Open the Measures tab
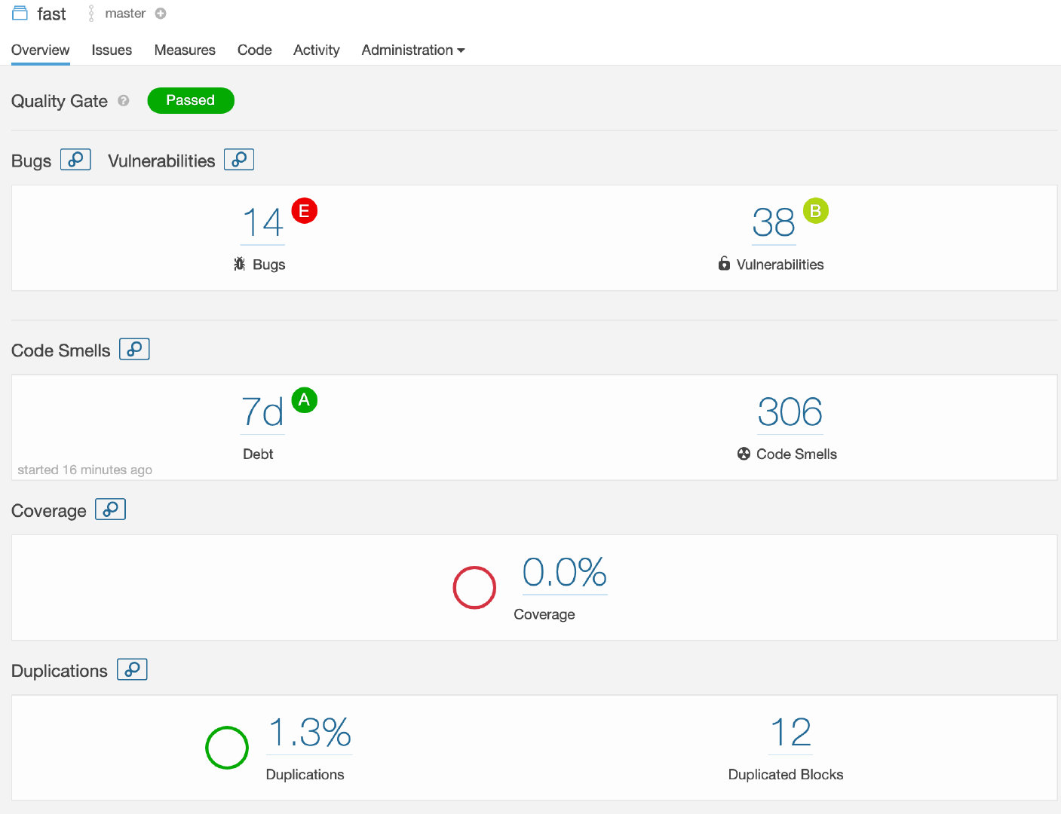 (x=185, y=50)
